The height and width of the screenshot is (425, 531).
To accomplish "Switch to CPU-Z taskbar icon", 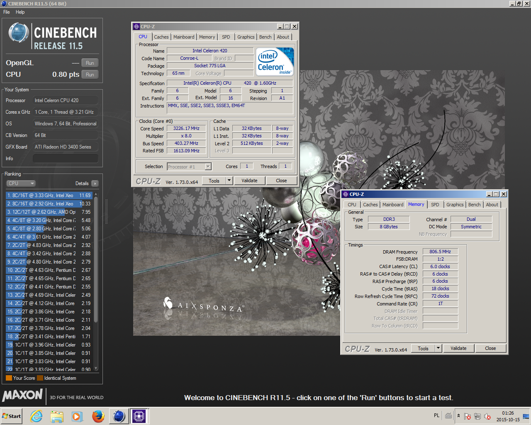I will (139, 416).
